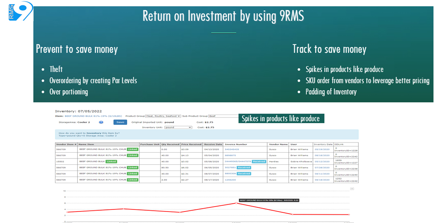Click the blue help question mark icon

(101, 122)
